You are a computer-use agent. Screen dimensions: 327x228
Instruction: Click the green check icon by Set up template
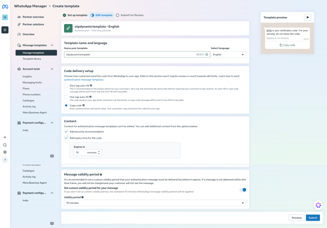[64, 15]
